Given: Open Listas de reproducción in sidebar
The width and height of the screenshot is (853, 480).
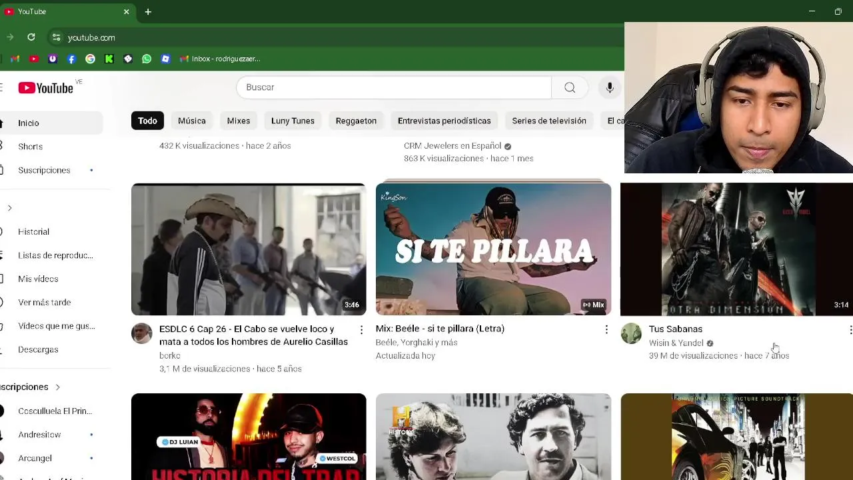Looking at the screenshot, I should [x=51, y=255].
